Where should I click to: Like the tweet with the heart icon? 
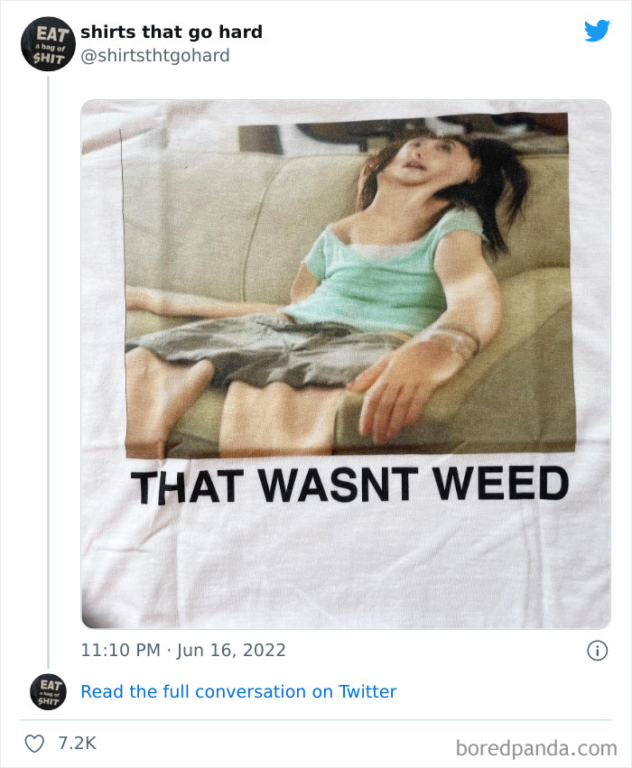click(x=35, y=744)
